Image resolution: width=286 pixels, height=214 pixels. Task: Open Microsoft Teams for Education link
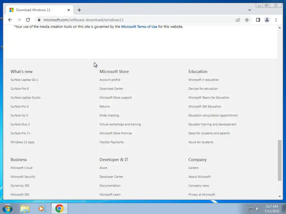[209, 98]
